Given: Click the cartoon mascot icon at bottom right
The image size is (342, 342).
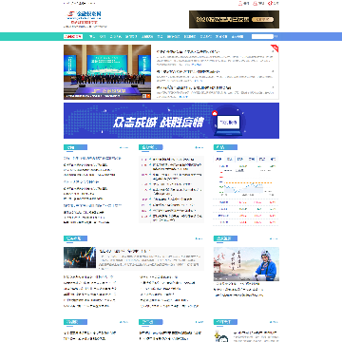Looking at the screenshot, I should tap(220, 336).
